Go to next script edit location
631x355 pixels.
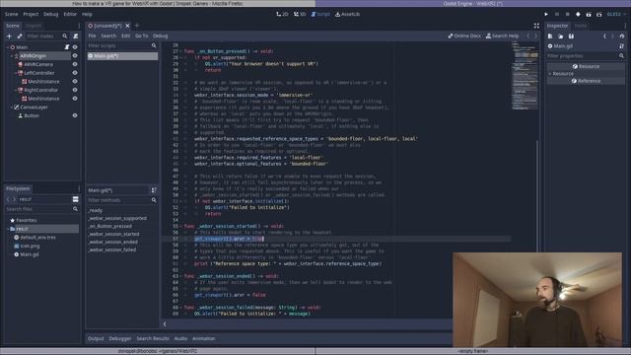point(535,35)
